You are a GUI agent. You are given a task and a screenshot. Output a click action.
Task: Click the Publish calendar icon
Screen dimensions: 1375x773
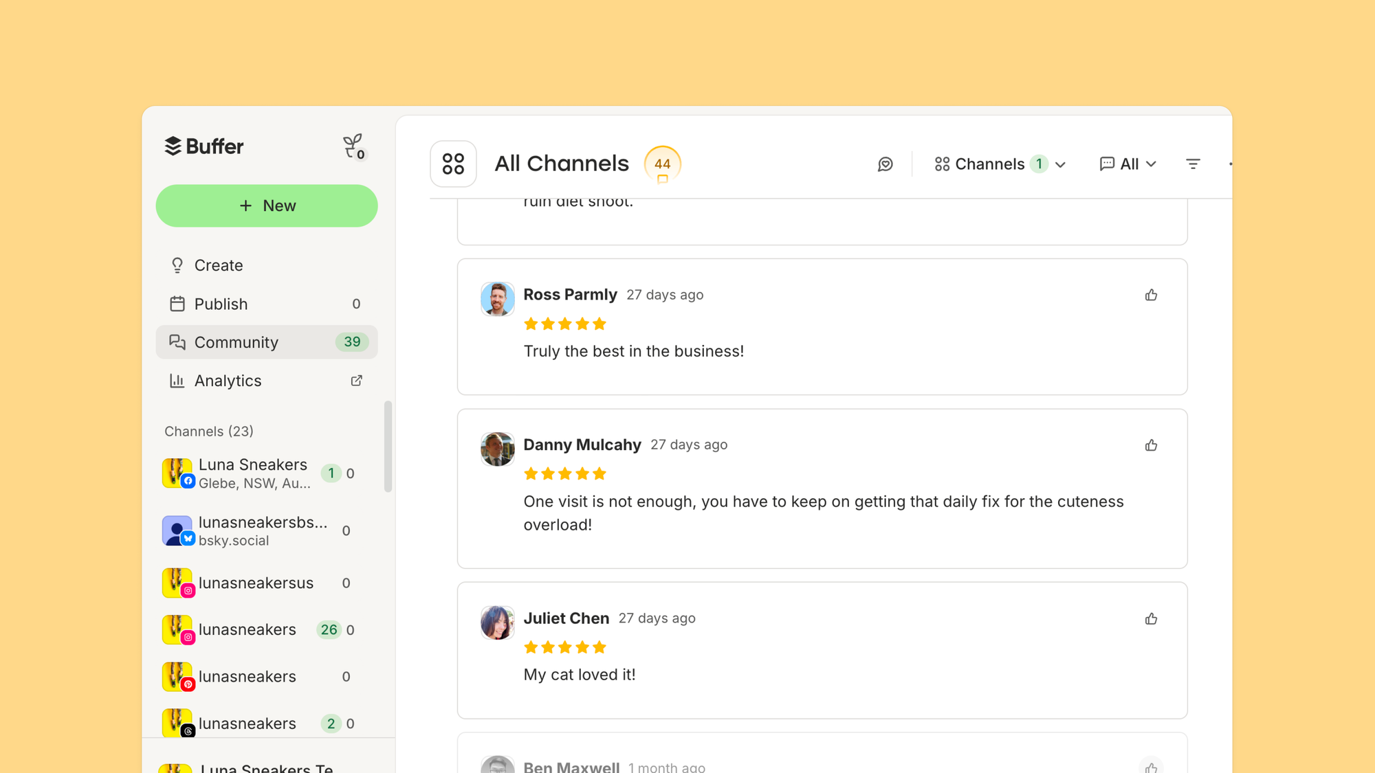(x=177, y=303)
